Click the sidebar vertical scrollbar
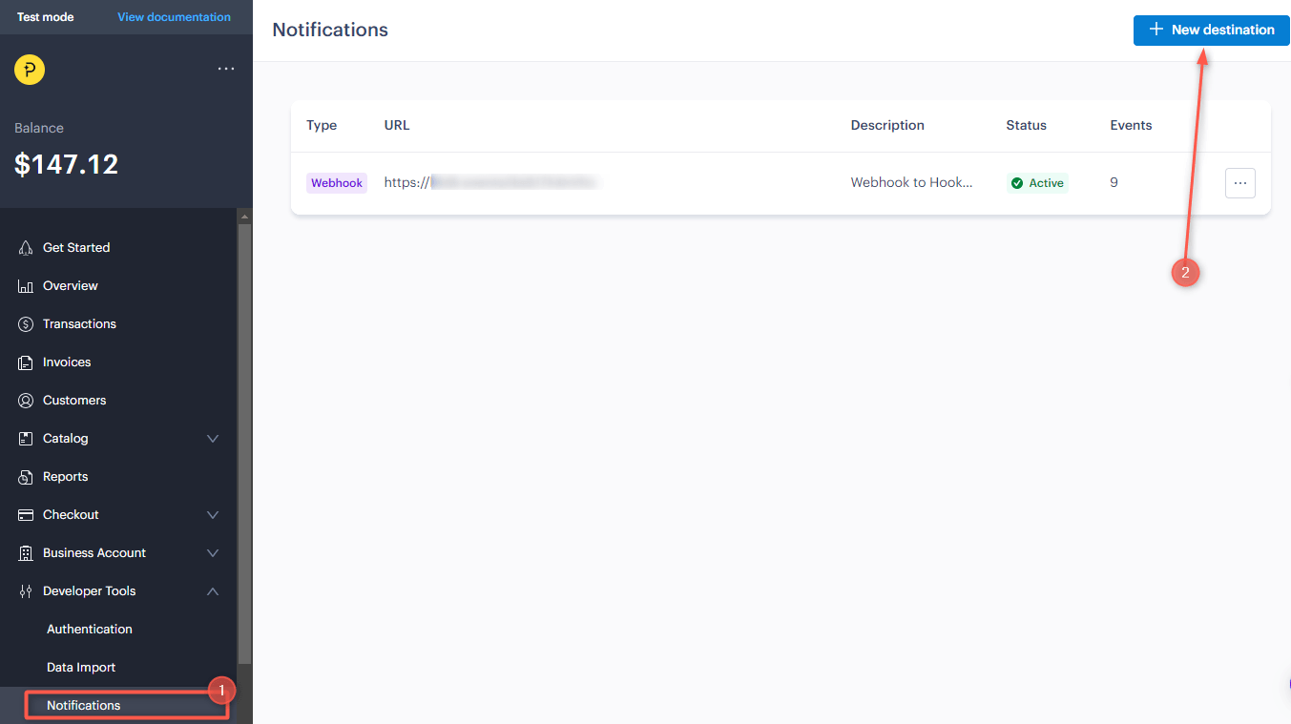The height and width of the screenshot is (724, 1291). tap(244, 439)
